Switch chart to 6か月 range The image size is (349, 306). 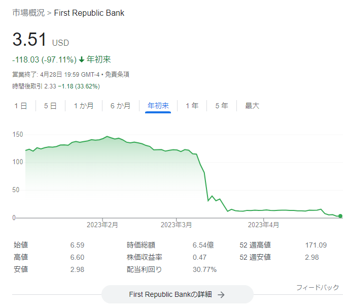[x=120, y=106]
